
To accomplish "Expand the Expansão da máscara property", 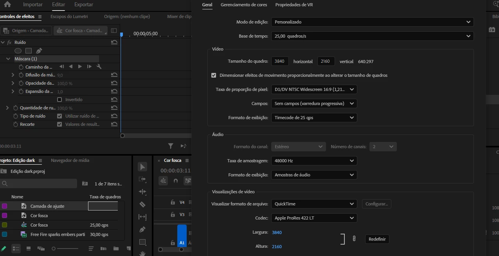I will 13,91.
